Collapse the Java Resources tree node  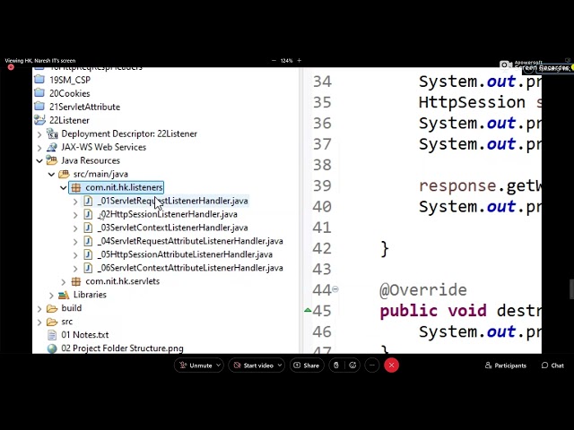(39, 160)
